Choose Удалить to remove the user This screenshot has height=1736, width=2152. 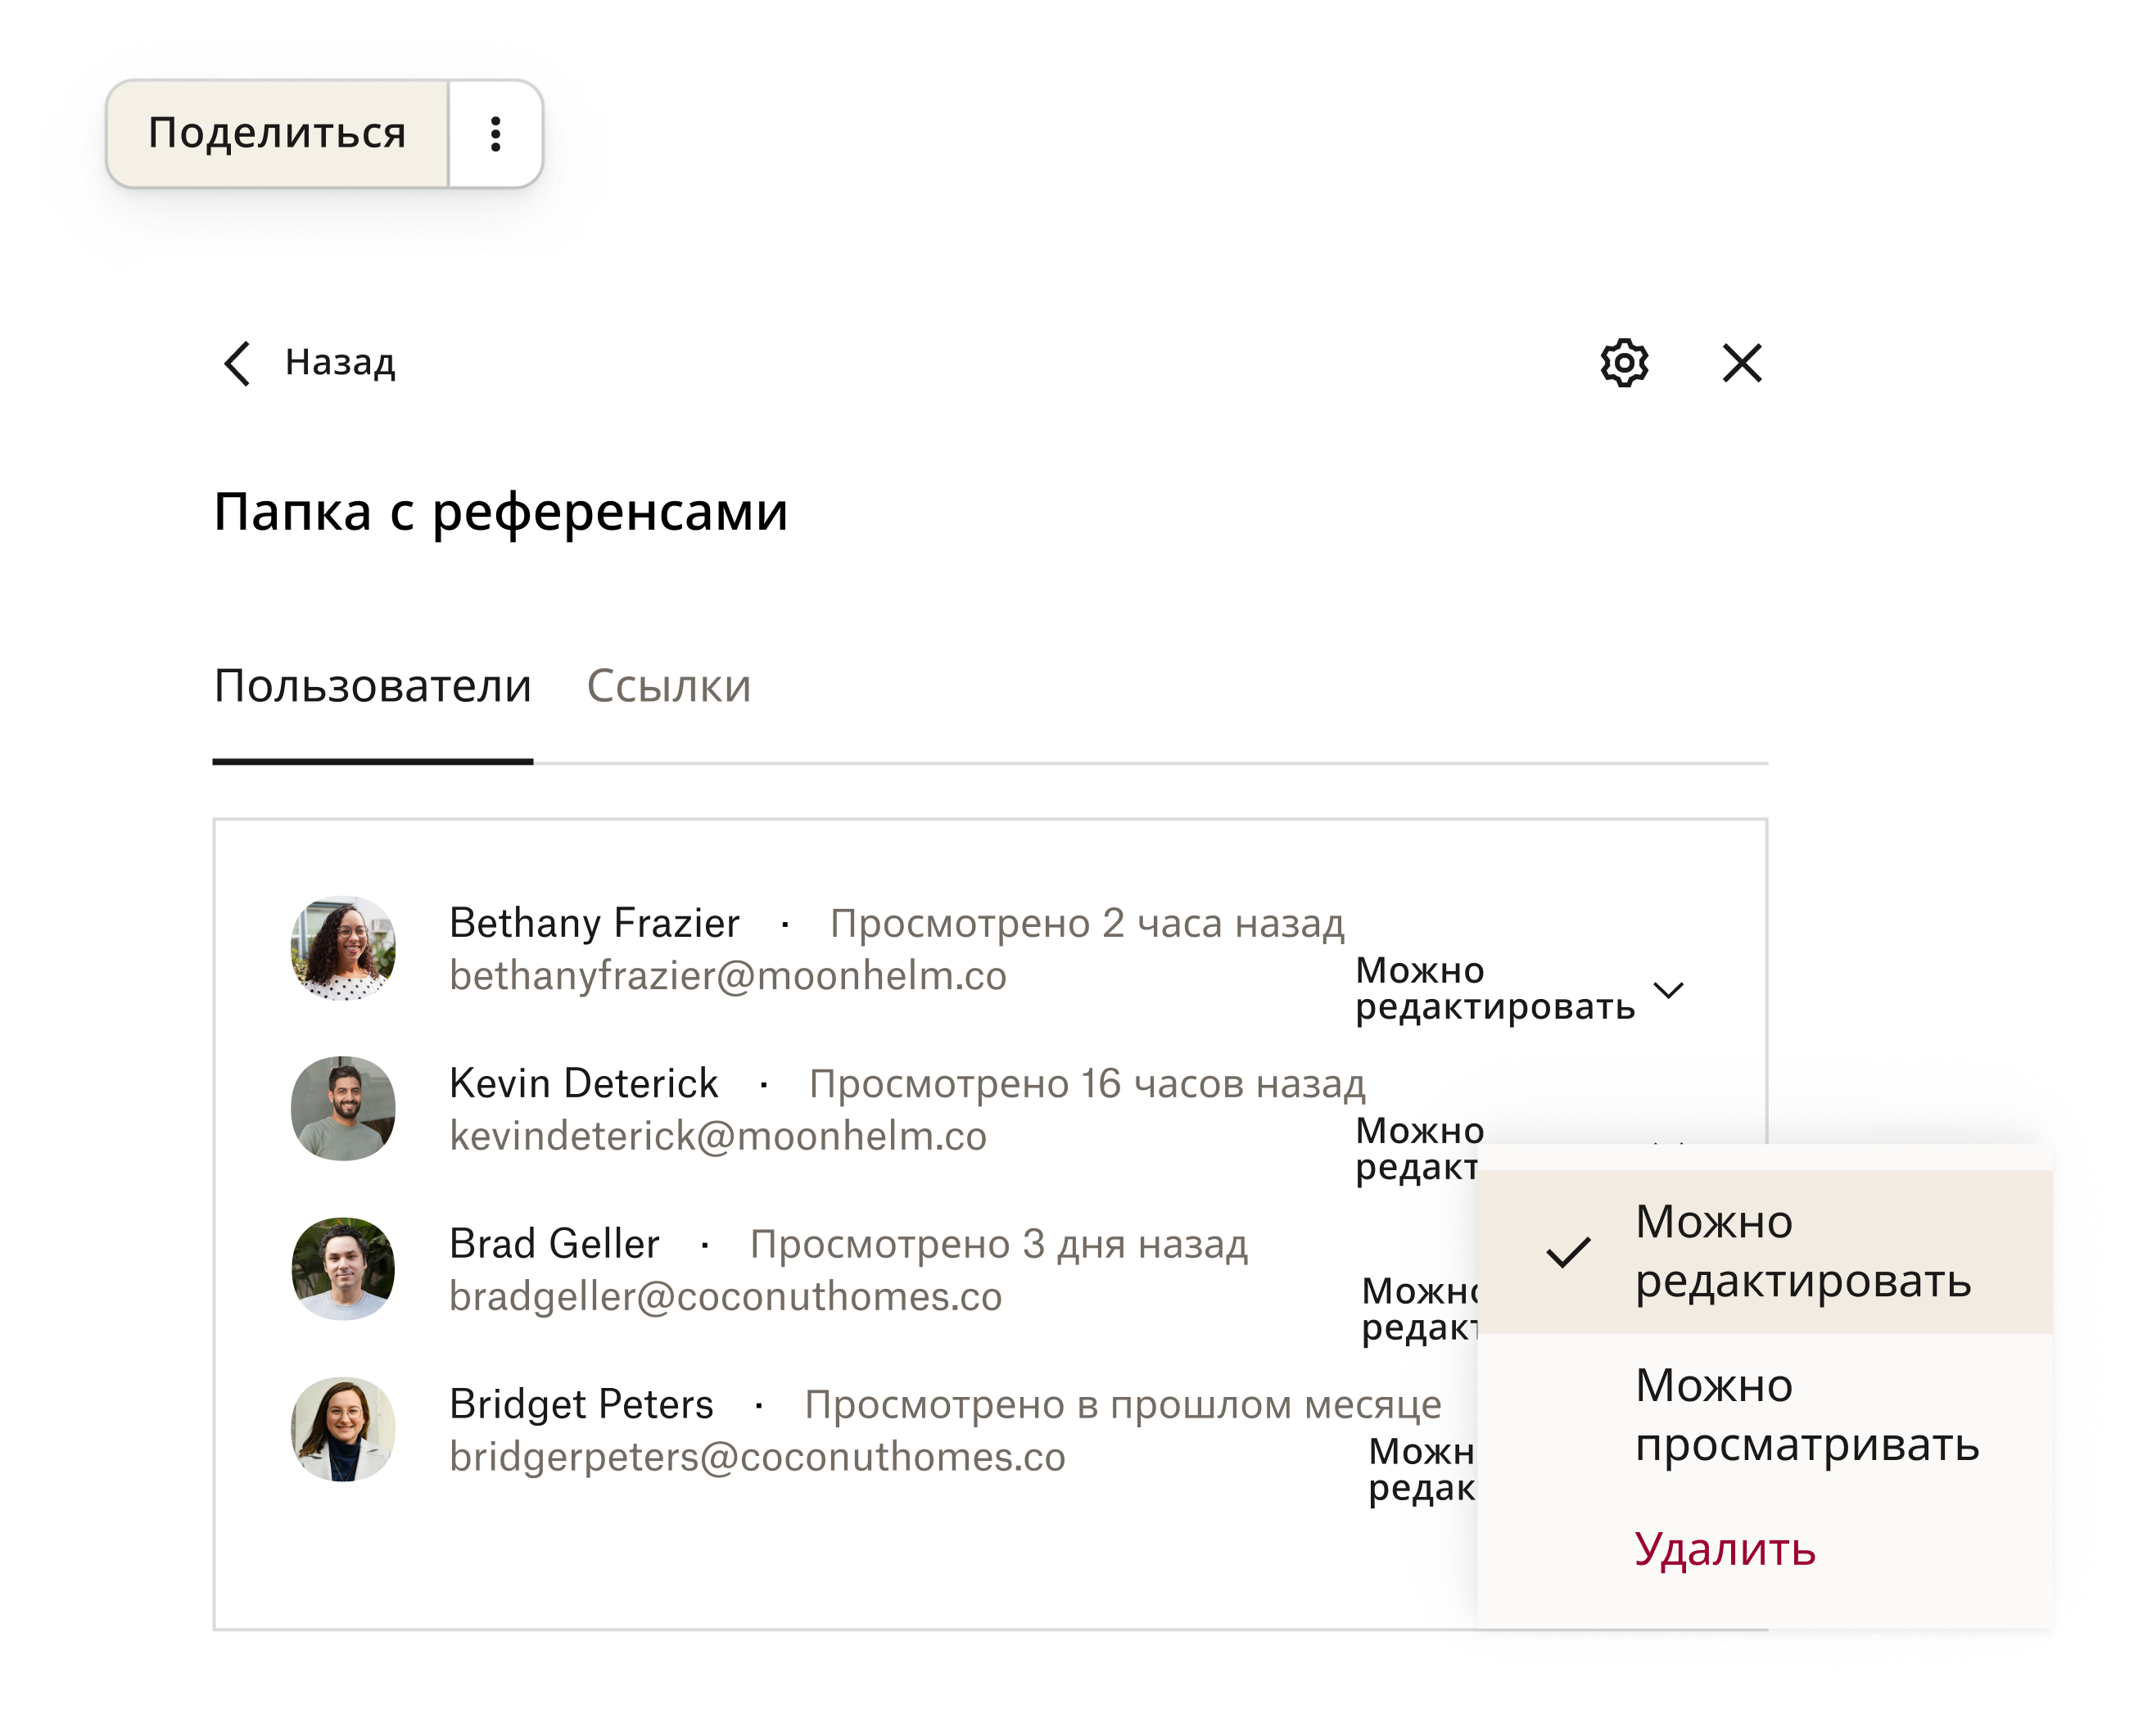tap(1725, 1549)
